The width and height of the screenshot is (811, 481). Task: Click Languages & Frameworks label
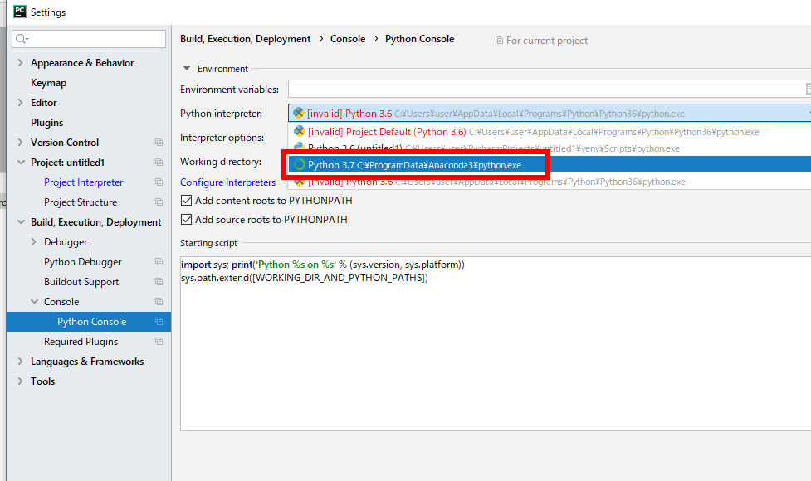coord(87,362)
